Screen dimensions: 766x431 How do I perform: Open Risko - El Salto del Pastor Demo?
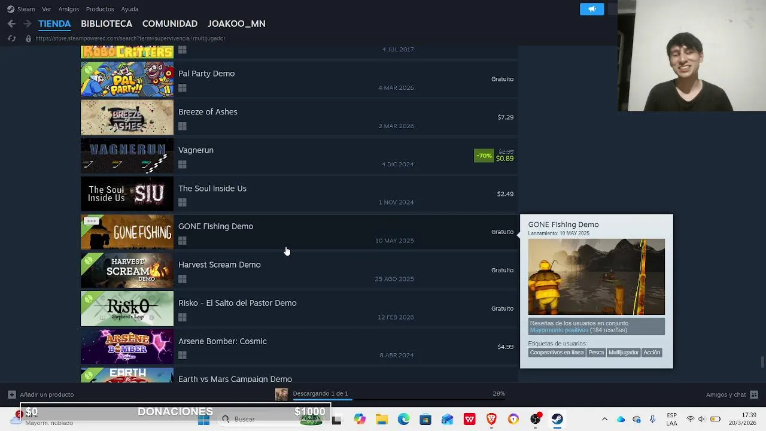299,309
